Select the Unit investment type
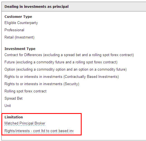The width and height of the screenshot is (146, 141). tap(8, 106)
